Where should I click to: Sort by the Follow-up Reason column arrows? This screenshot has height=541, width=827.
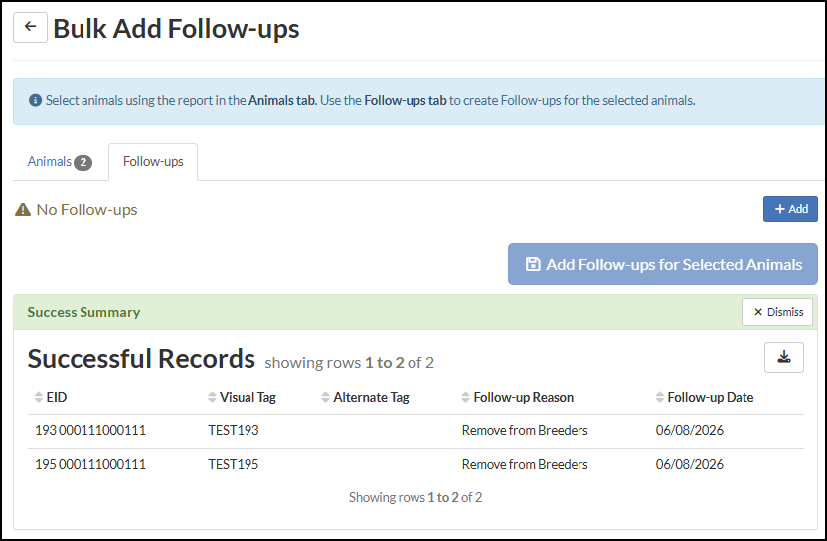point(465,397)
